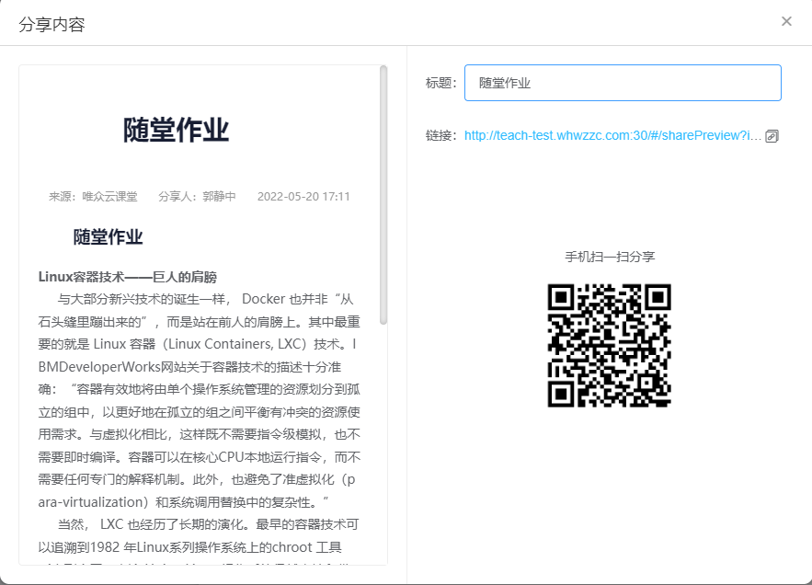Click the QR code's top-left corner square
The width and height of the screenshot is (812, 585).
(562, 297)
